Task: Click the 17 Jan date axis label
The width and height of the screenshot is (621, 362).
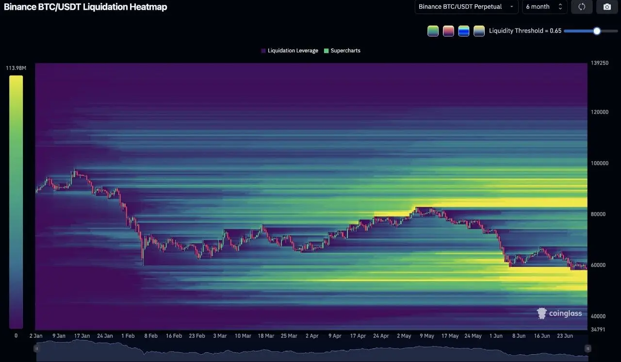Action: [82, 336]
